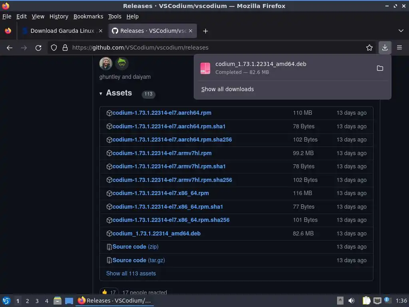Download codium-1.73.1.22314-el7.aarch64.rpm.sha256
Screen dimensions: 409x307
[172, 140]
